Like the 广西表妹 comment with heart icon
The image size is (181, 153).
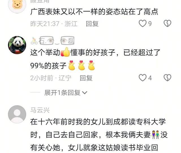pyautogui.click(x=143, y=24)
